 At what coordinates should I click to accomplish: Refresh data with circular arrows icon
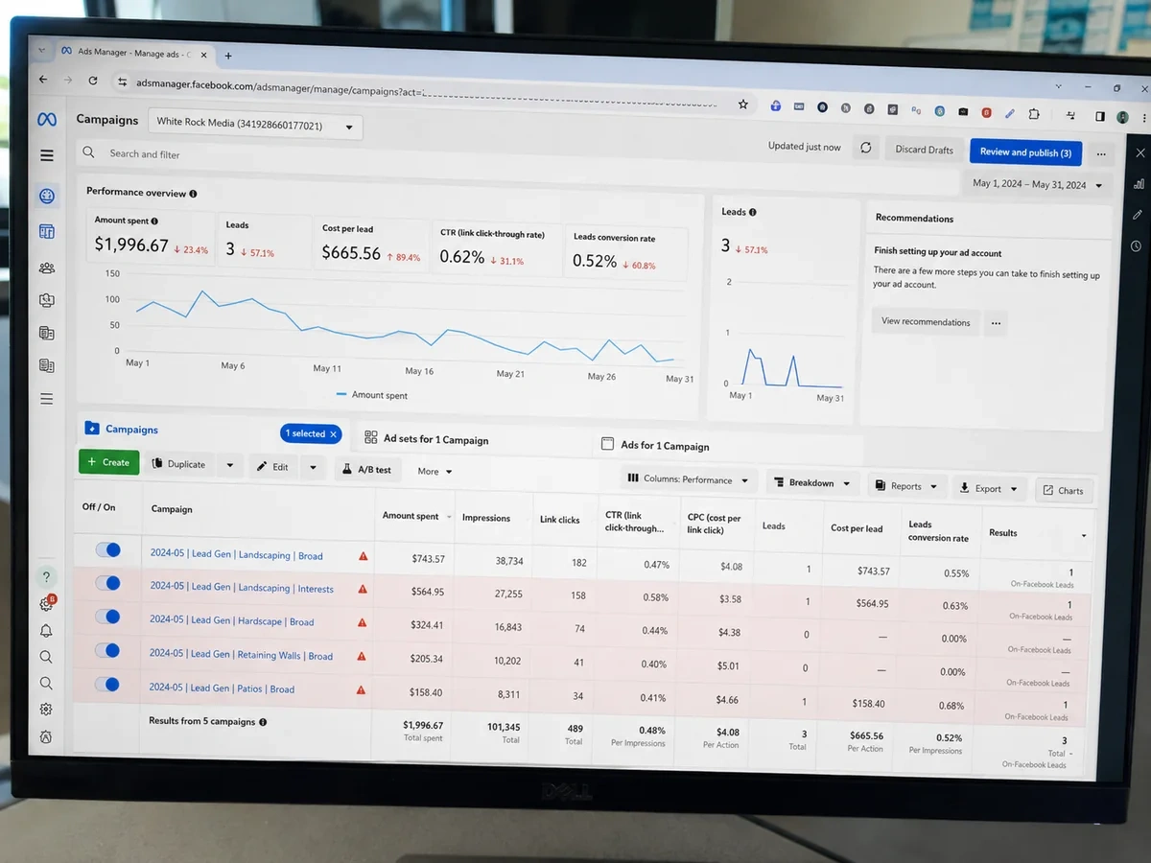866,148
